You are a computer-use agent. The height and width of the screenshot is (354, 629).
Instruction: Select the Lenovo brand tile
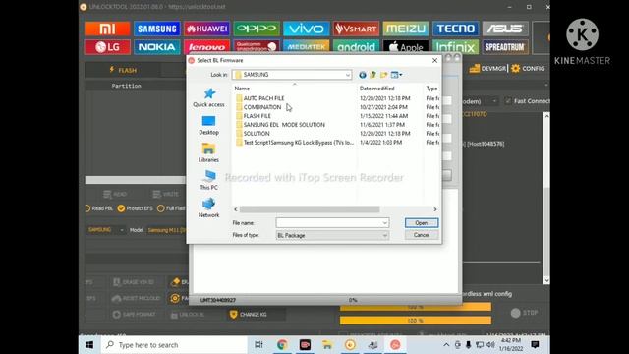click(206, 47)
